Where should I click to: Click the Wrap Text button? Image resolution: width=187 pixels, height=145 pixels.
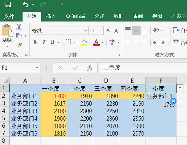coord(180,30)
